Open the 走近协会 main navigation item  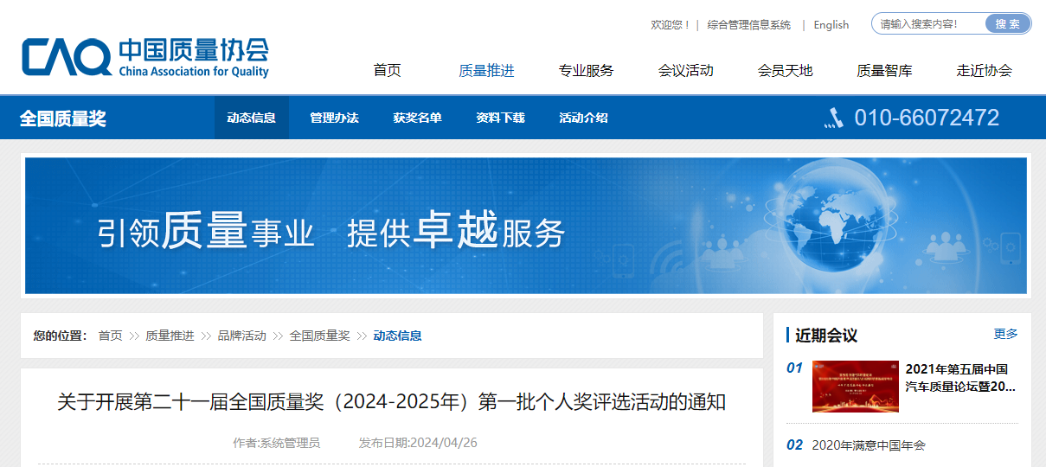click(984, 71)
